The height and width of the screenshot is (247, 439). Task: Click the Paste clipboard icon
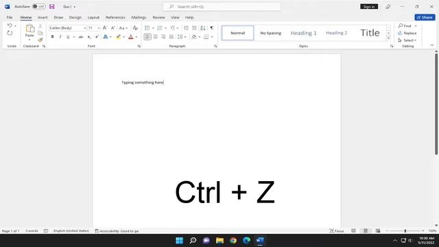pyautogui.click(x=29, y=29)
